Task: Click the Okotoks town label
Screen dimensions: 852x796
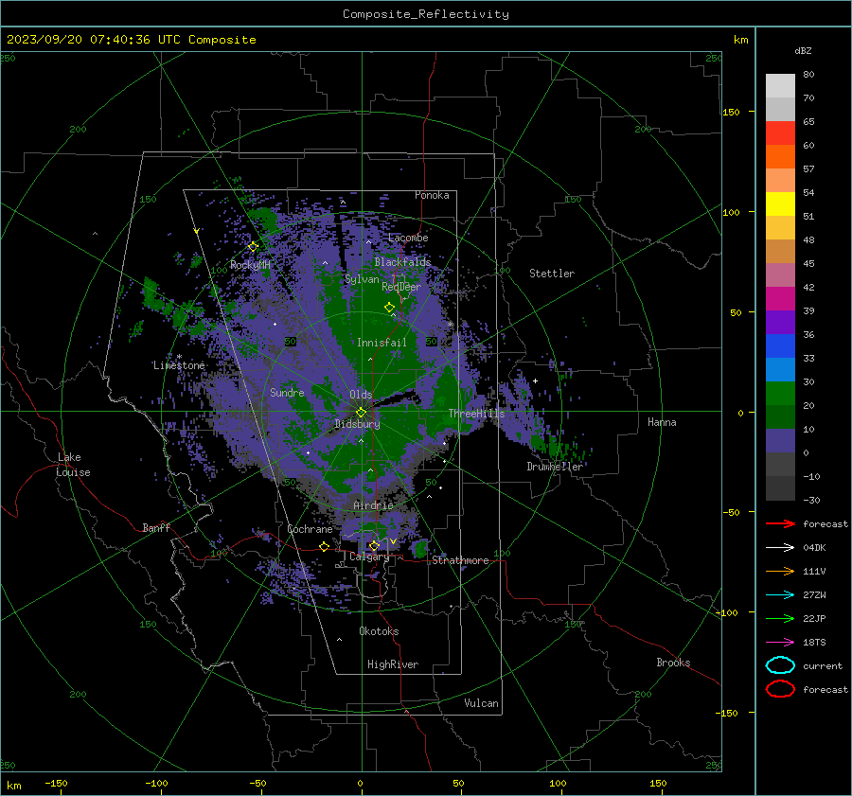Action: (379, 631)
